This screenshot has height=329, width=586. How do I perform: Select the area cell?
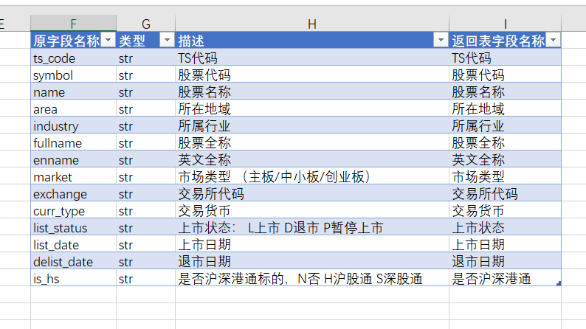pyautogui.click(x=73, y=109)
